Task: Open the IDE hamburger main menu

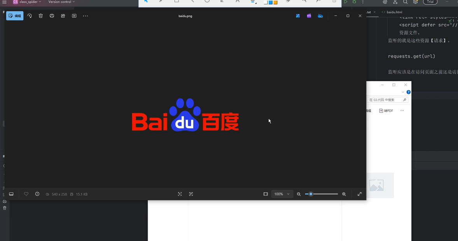Action: (4, 2)
